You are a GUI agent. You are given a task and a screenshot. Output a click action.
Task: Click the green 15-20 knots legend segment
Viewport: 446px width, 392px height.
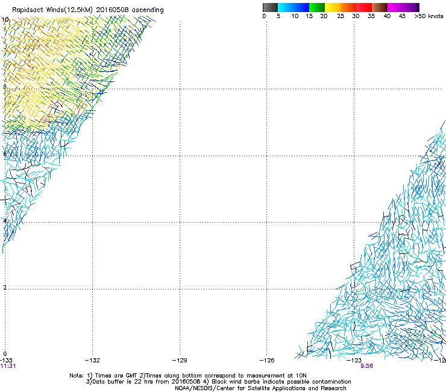coord(317,7)
